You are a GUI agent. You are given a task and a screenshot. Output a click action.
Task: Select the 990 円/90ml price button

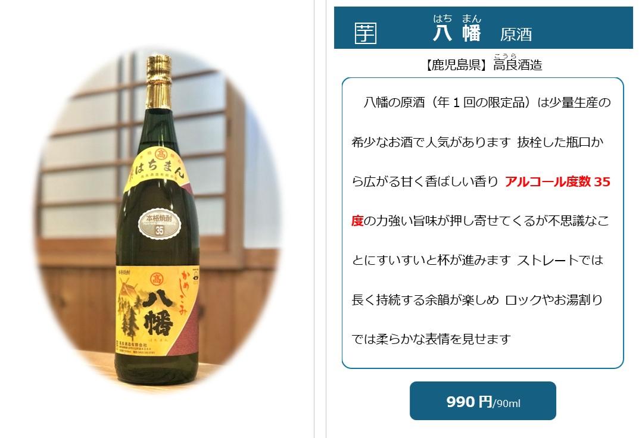pyautogui.click(x=482, y=401)
